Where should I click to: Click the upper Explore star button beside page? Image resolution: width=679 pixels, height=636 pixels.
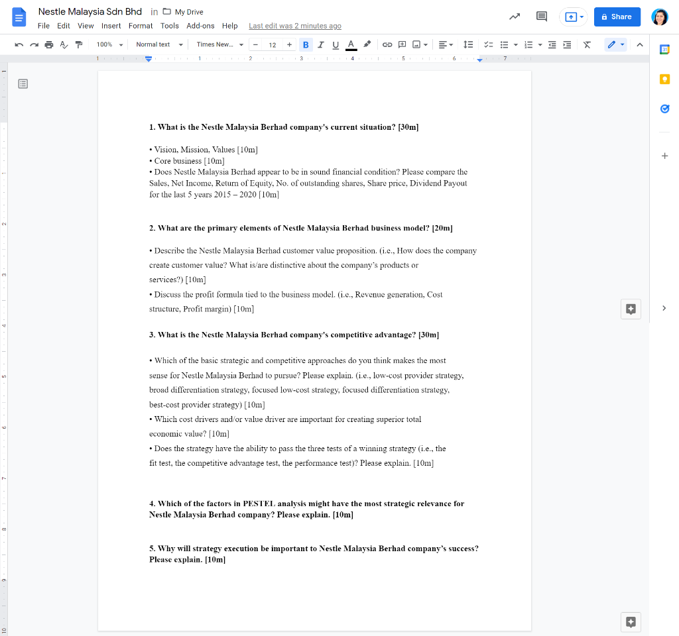coord(631,309)
